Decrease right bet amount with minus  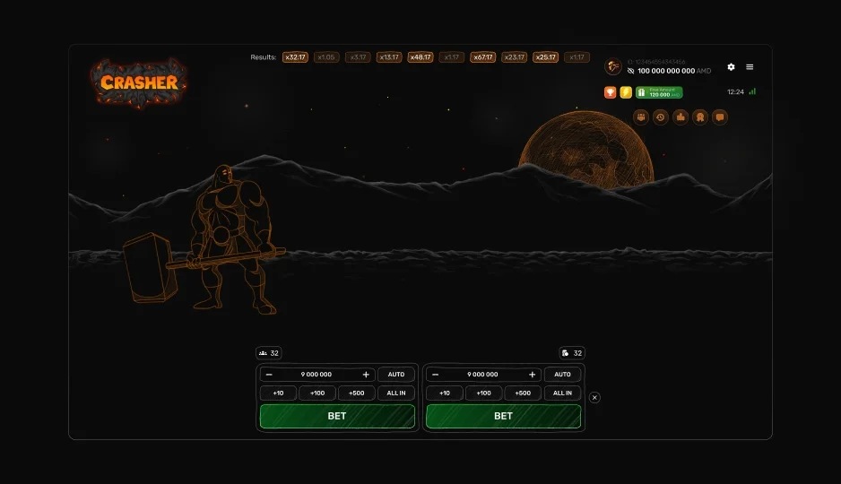tap(436, 375)
